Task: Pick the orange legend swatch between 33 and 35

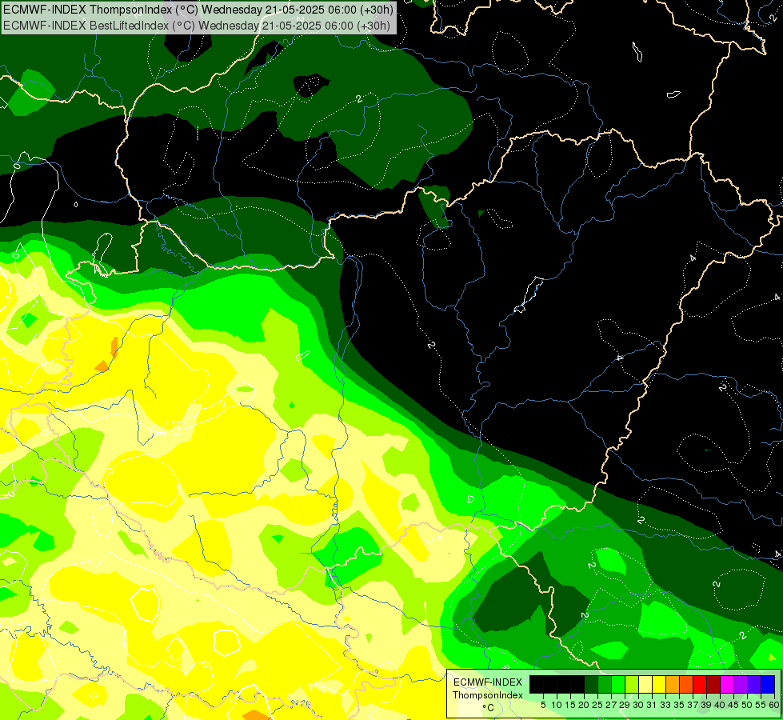Action: pyautogui.click(x=673, y=684)
